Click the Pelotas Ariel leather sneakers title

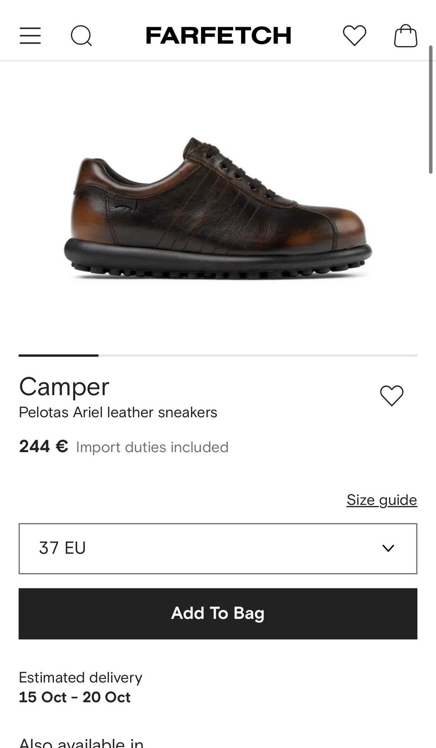coord(118,412)
